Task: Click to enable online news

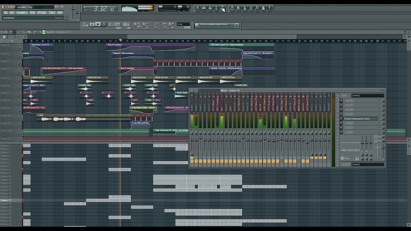Action: (x=214, y=24)
